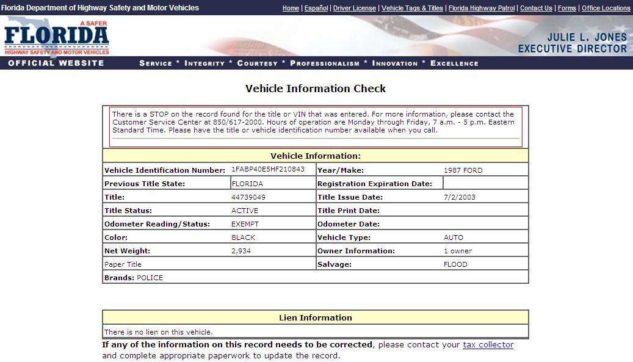Image resolution: width=633 pixels, height=362 pixels.
Task: Open the Home link in top navigation
Action: click(291, 8)
